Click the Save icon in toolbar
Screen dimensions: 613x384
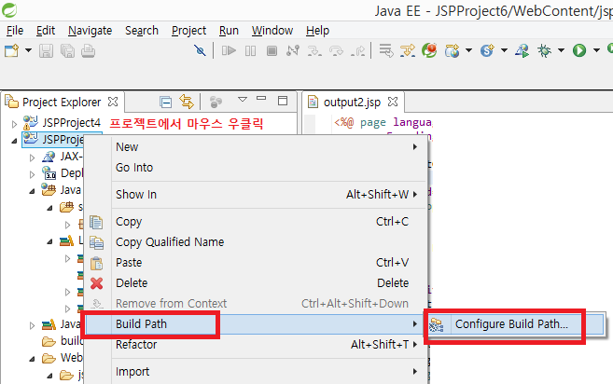pos(47,50)
